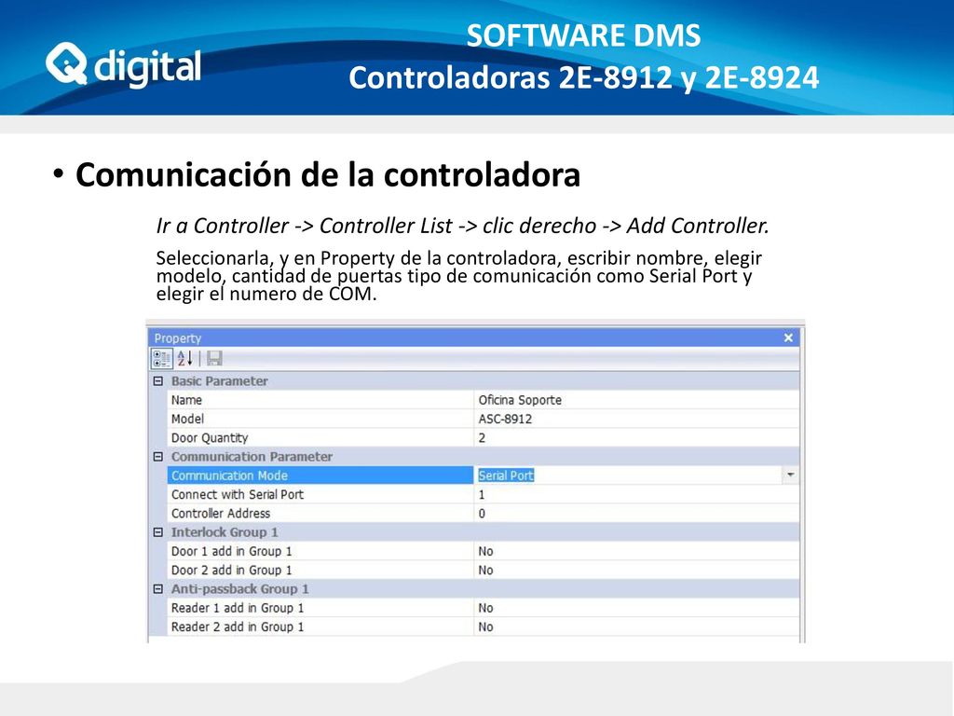This screenshot has width=954, height=716.
Task: Click the Anti-passback Group 1 header text
Action: point(239,589)
